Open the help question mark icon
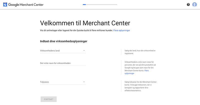This screenshot has height=105, width=200. pyautogui.click(x=188, y=4)
